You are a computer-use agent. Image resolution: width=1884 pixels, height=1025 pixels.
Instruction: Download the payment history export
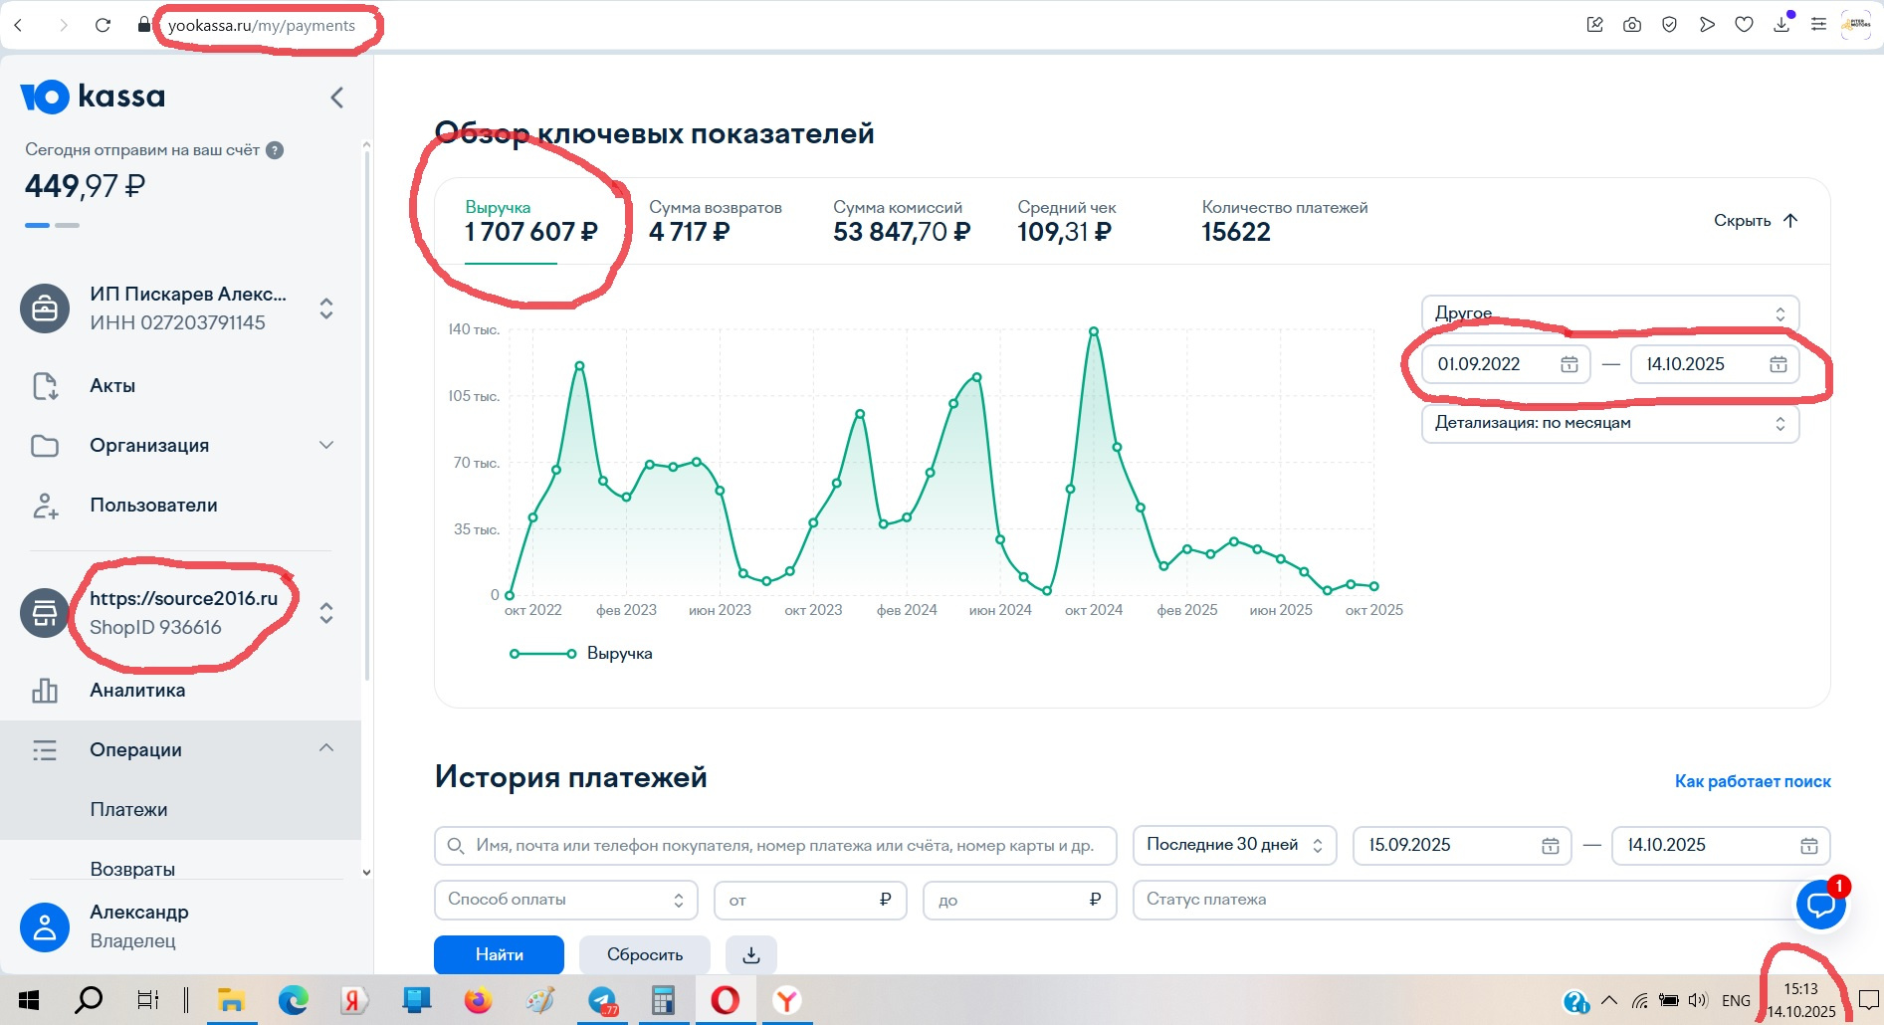pos(751,955)
